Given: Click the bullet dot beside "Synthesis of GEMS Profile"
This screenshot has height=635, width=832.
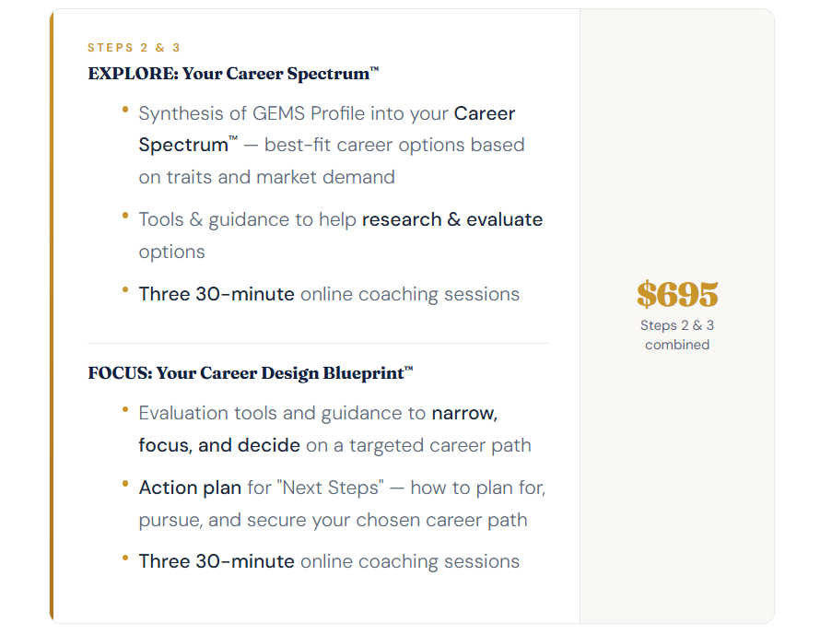Looking at the screenshot, I should (125, 111).
